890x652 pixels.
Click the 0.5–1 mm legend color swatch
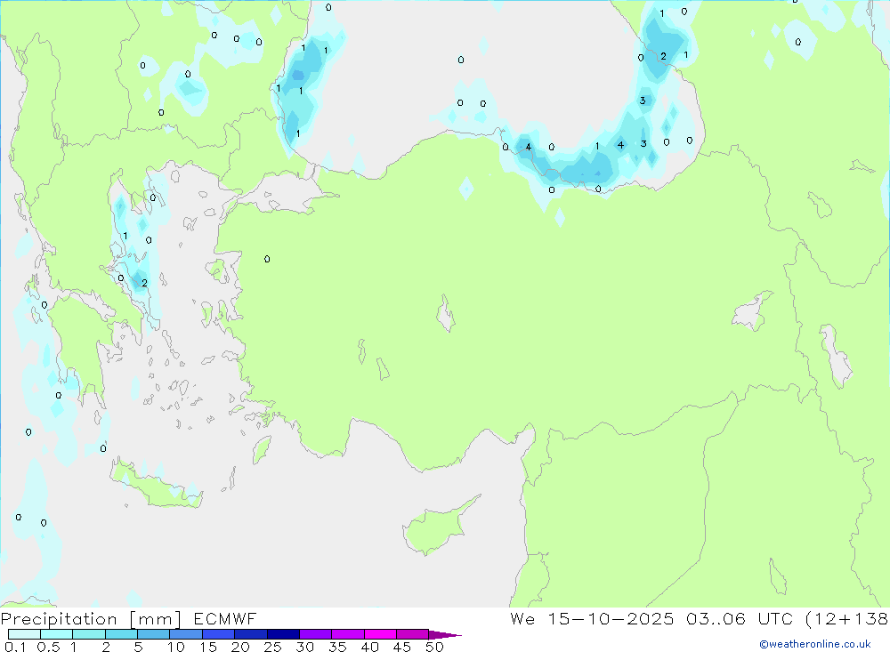[x=56, y=634]
